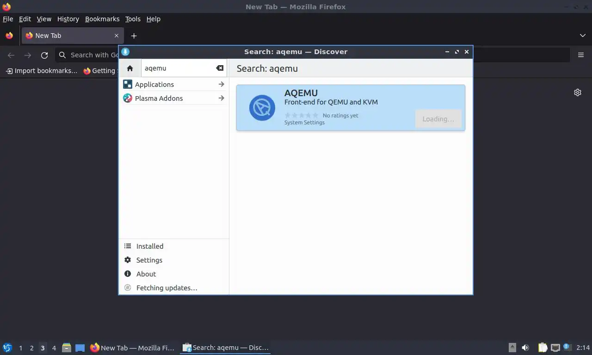
Task: Activate the Discover taskbar entry
Action: point(225,348)
